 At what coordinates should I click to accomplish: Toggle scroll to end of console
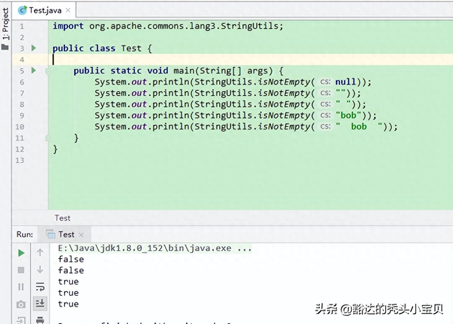tap(40, 303)
